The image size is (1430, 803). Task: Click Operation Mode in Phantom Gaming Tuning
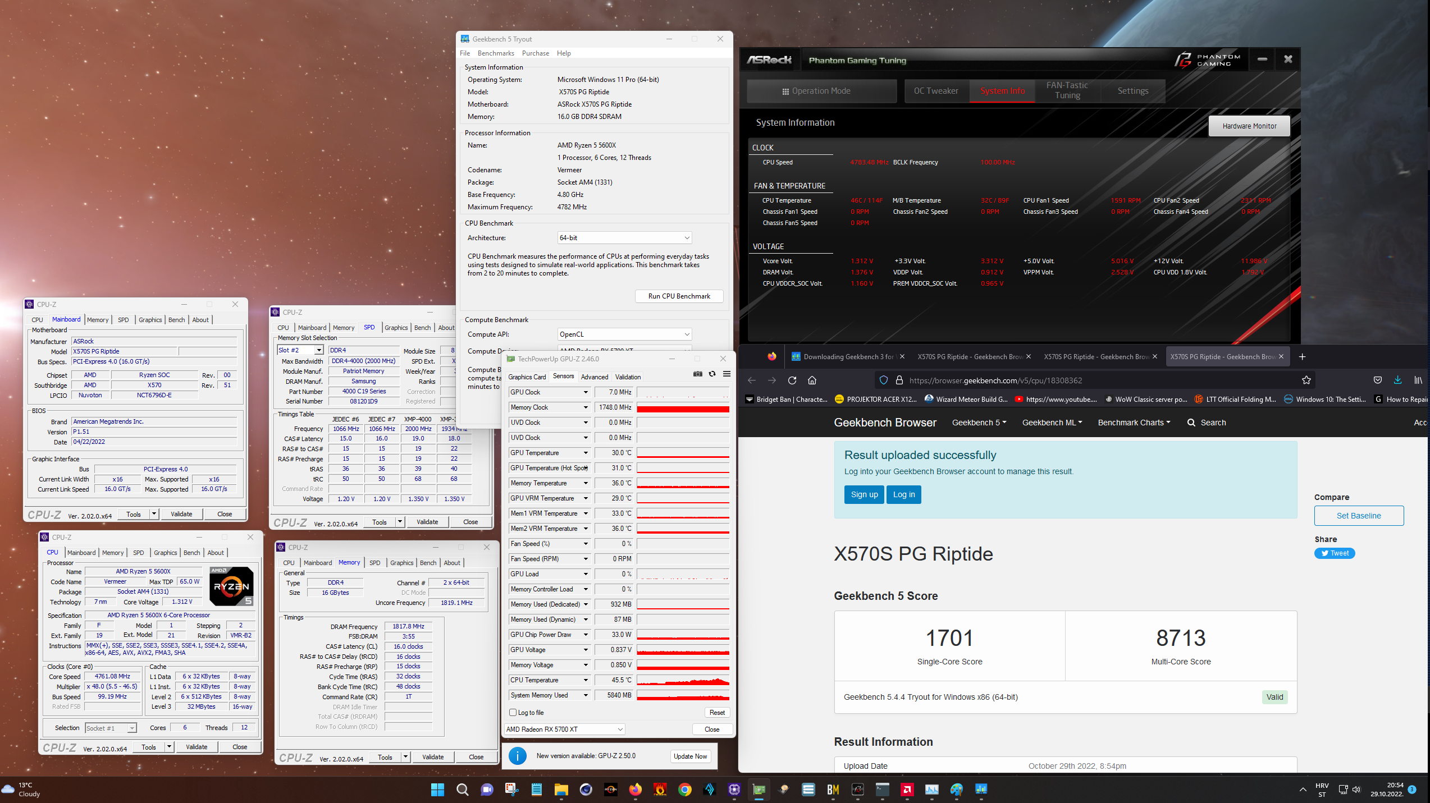[x=821, y=91]
